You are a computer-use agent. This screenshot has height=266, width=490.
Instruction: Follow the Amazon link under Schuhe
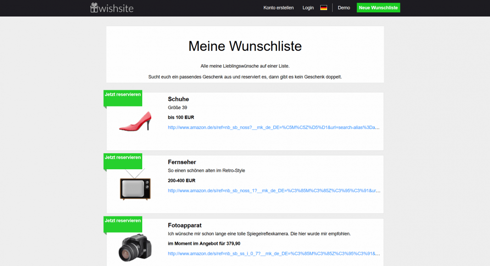pyautogui.click(x=274, y=127)
